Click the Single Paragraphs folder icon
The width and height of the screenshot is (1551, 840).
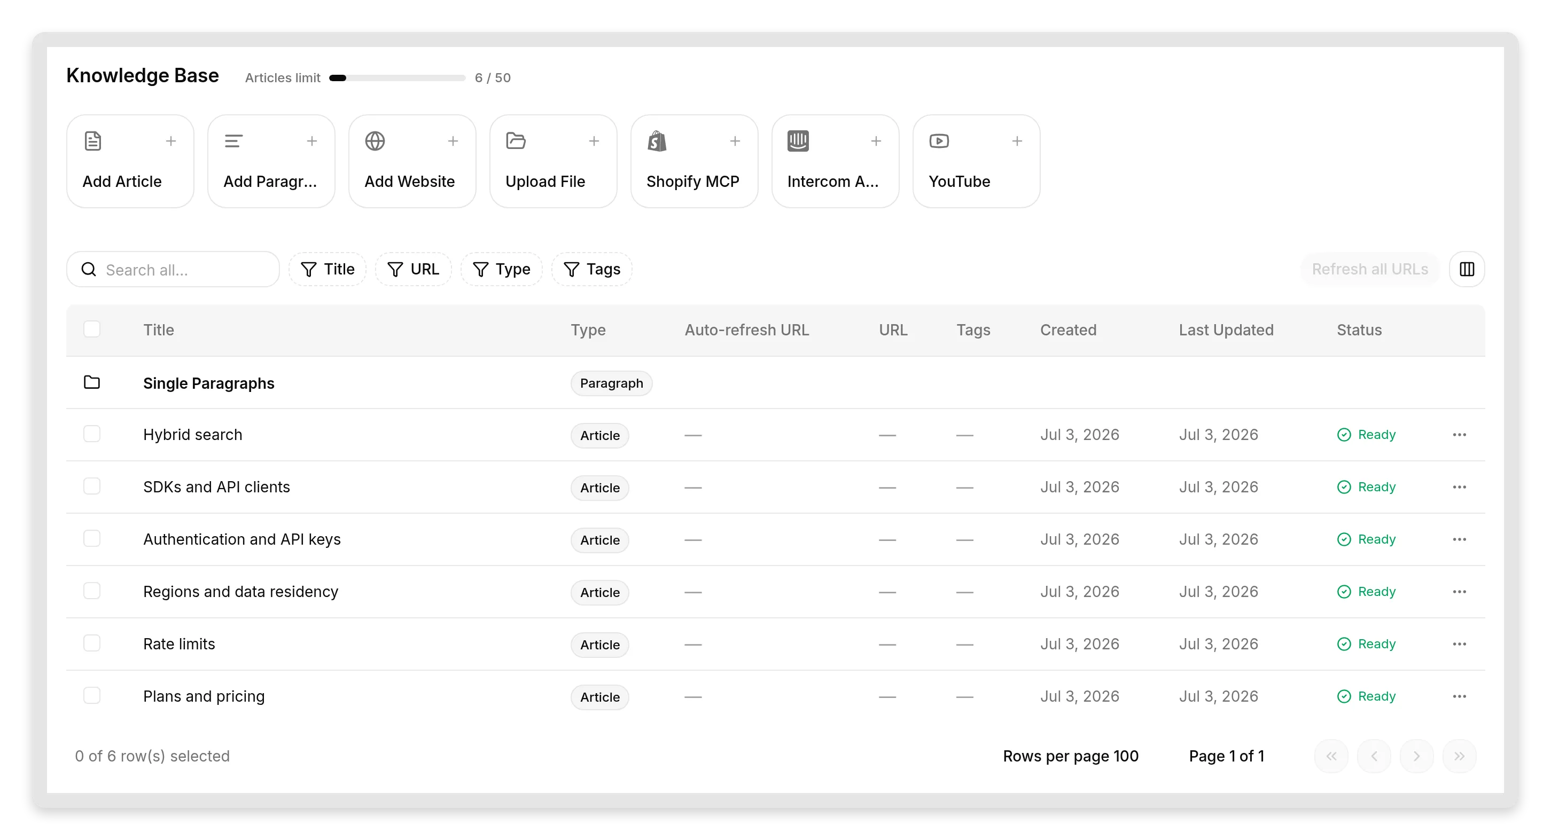click(x=91, y=382)
